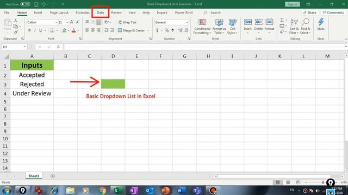Click the Percent Style icon
Screen dimensions: 348x195
[167, 30]
